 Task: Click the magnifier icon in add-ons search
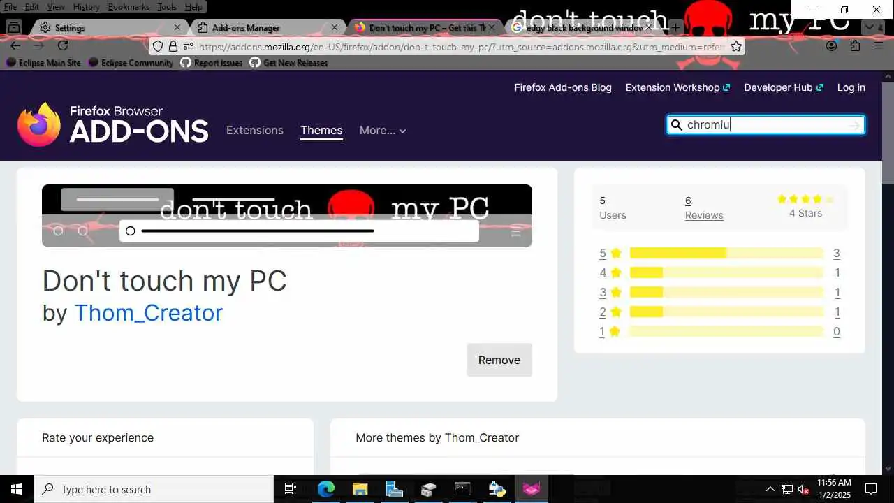(x=676, y=124)
